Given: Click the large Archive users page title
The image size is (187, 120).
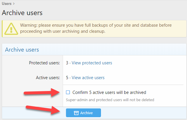Looking at the screenshot, I should tap(22, 13).
